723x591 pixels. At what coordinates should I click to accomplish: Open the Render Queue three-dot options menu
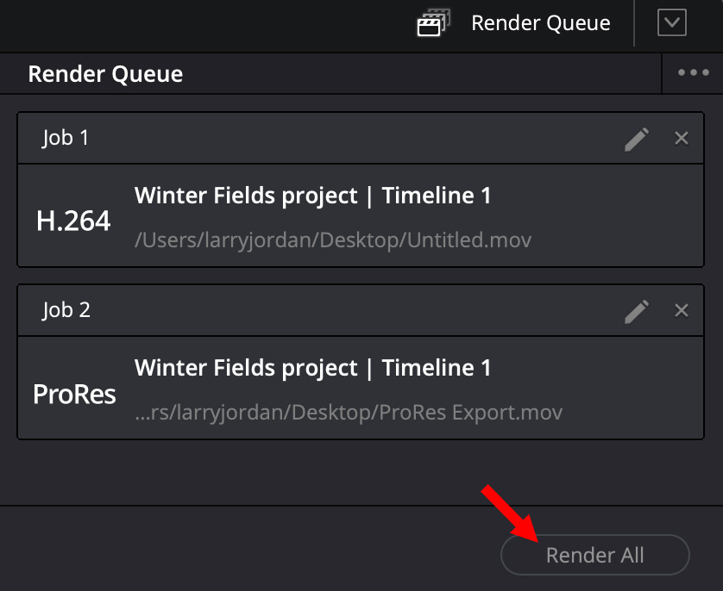(693, 73)
